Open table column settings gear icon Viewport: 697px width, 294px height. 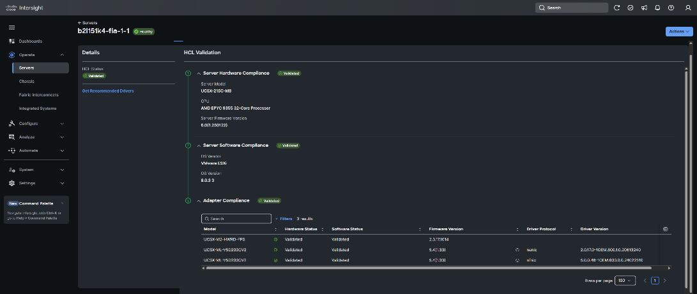tap(666, 229)
